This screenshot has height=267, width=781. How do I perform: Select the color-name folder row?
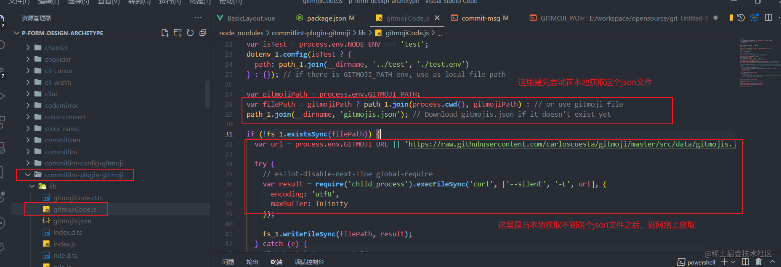coord(111,128)
